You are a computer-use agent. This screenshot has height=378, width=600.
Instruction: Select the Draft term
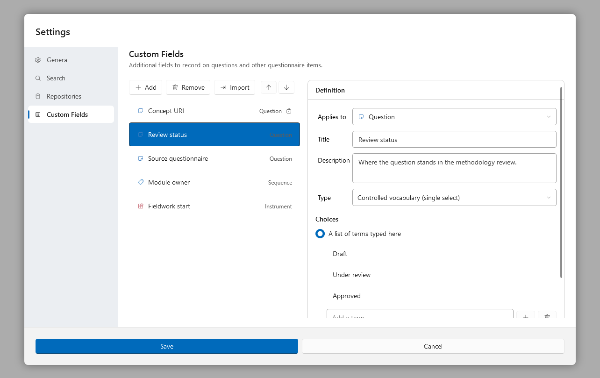click(x=340, y=254)
